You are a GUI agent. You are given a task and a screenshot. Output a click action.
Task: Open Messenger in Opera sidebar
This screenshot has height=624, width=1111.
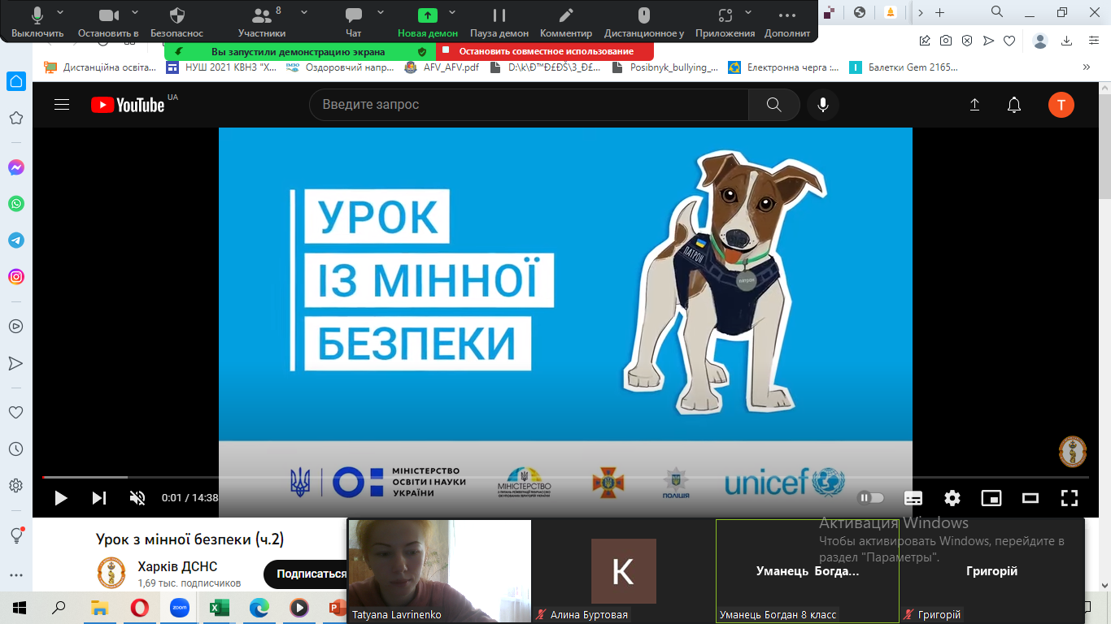tap(16, 167)
